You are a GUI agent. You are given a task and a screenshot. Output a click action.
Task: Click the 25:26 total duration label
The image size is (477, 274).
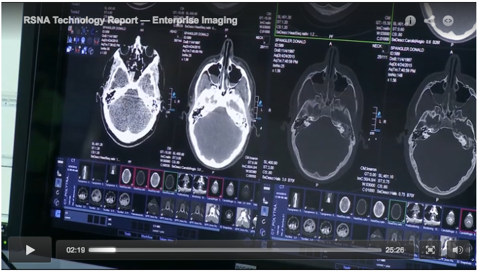[395, 250]
